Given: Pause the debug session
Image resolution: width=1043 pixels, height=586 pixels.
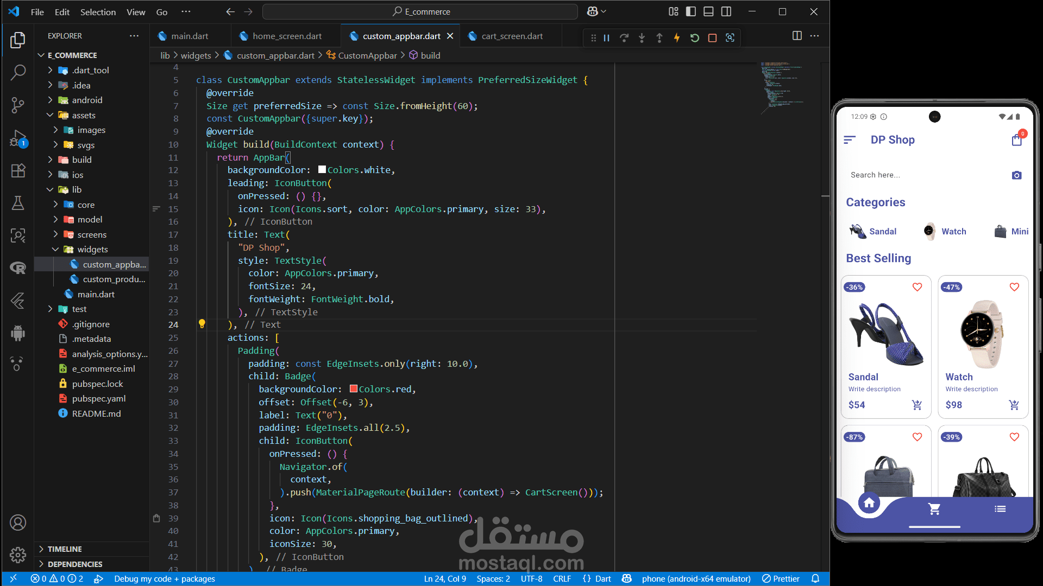Looking at the screenshot, I should click(606, 38).
